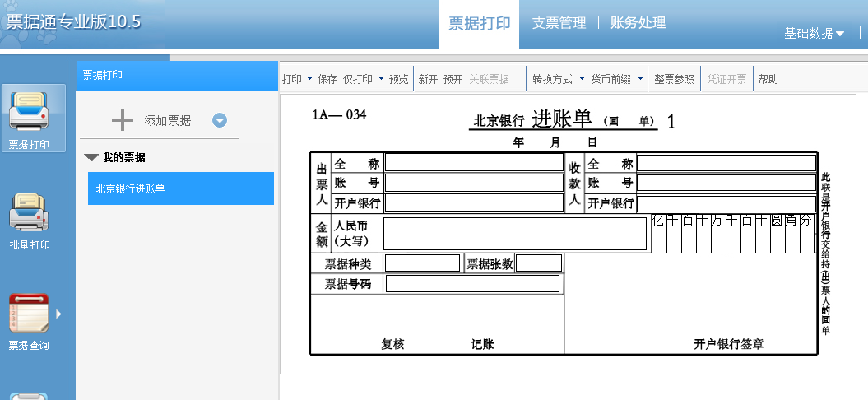
Task: Open the dropdown arrow next to 仅打印
Action: tap(381, 79)
